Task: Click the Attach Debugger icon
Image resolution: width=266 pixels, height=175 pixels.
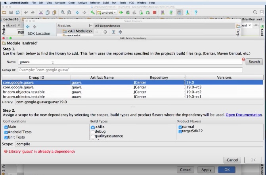Action: click(x=141, y=13)
